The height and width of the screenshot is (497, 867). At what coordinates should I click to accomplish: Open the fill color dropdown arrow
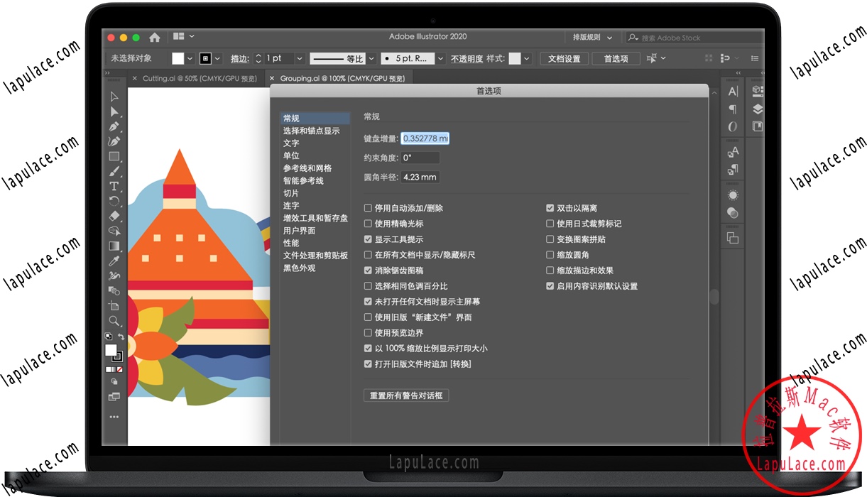190,58
